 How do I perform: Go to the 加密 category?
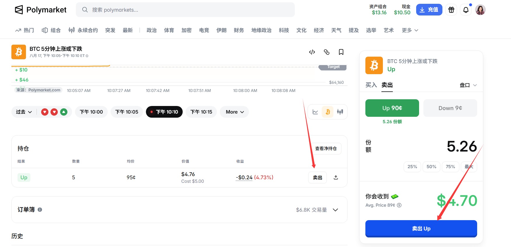[186, 30]
